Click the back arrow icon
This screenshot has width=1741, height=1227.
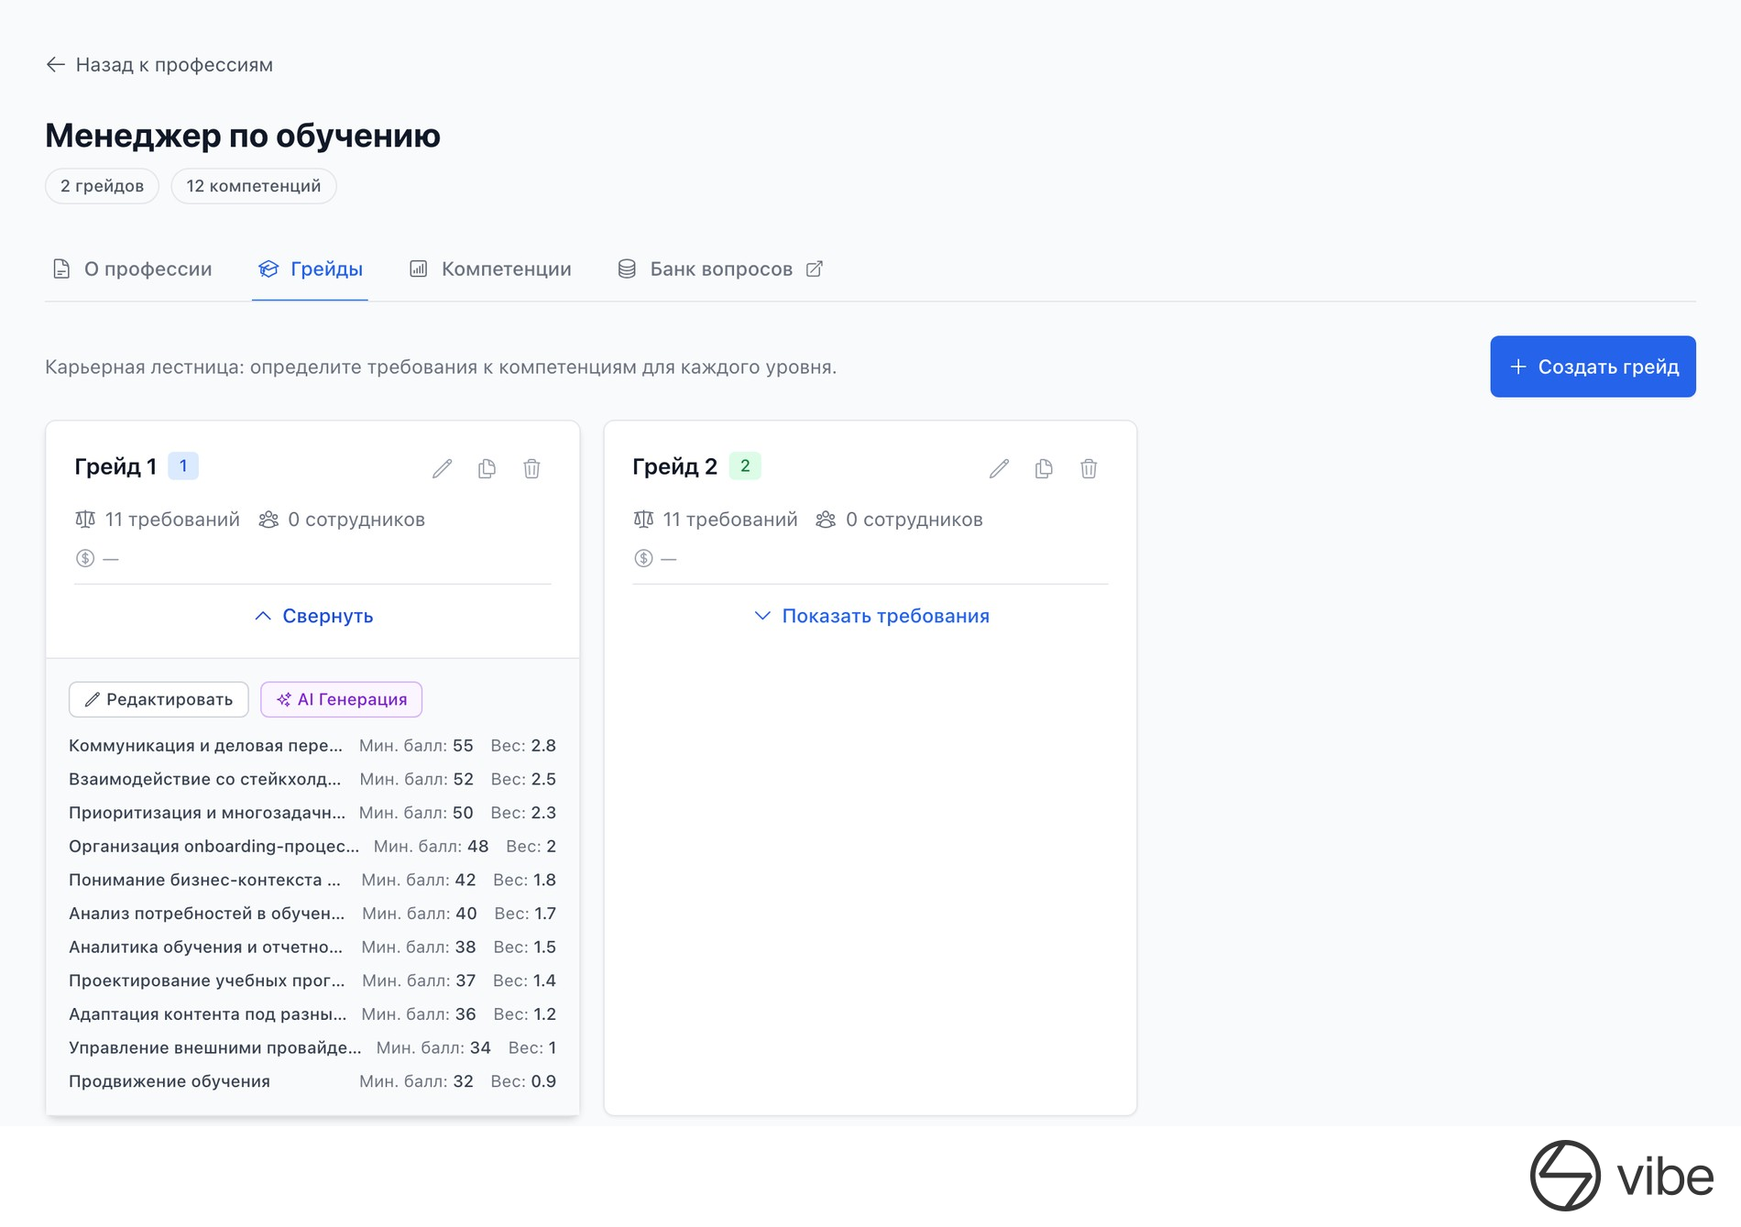pos(56,64)
